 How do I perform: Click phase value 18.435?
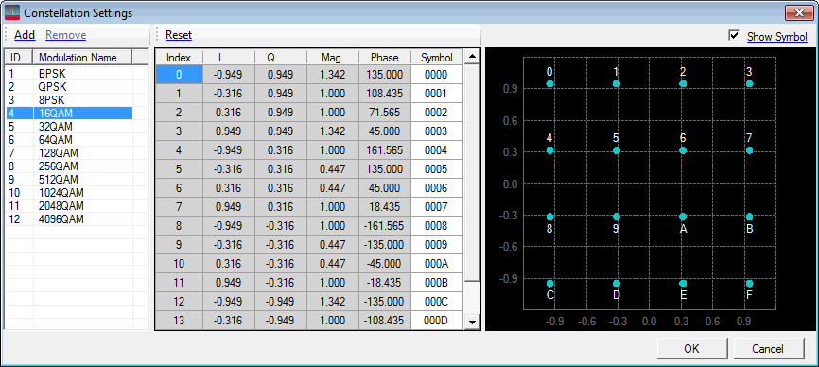point(384,207)
